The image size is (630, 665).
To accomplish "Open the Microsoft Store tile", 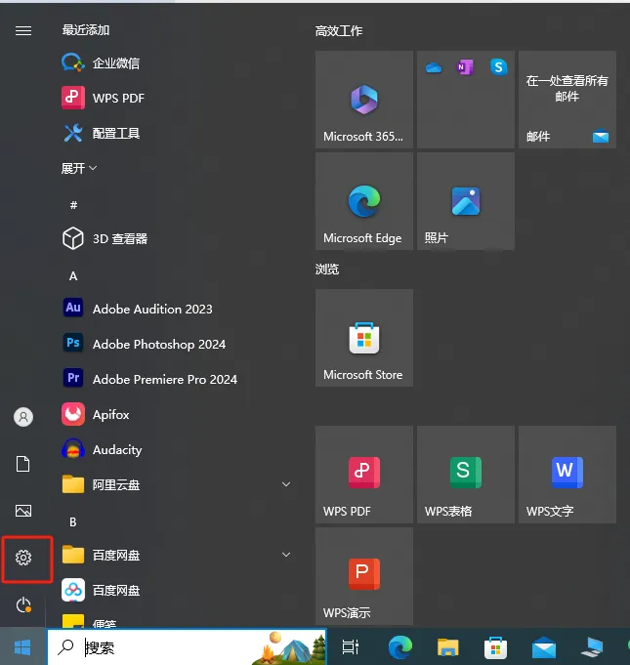I will tap(363, 338).
